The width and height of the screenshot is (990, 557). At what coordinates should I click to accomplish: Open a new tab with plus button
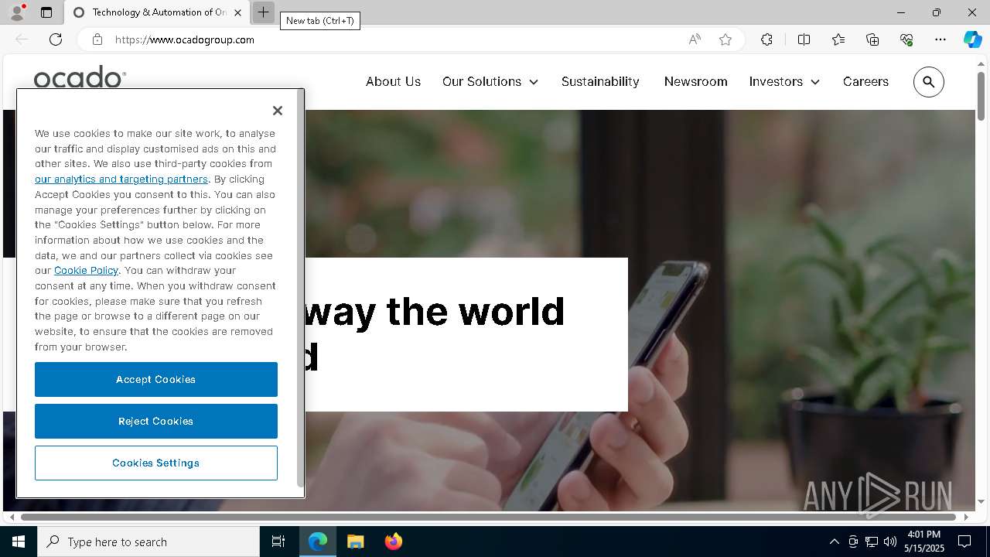(263, 12)
